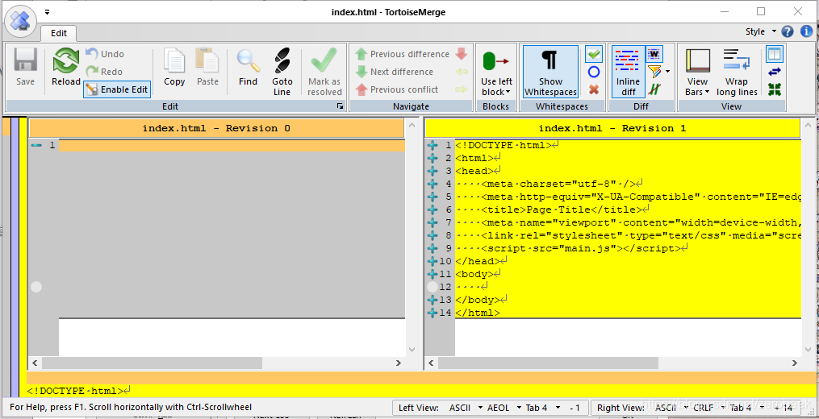Open Find with the magnifier icon
This screenshot has height=419, width=819.
(x=248, y=67)
